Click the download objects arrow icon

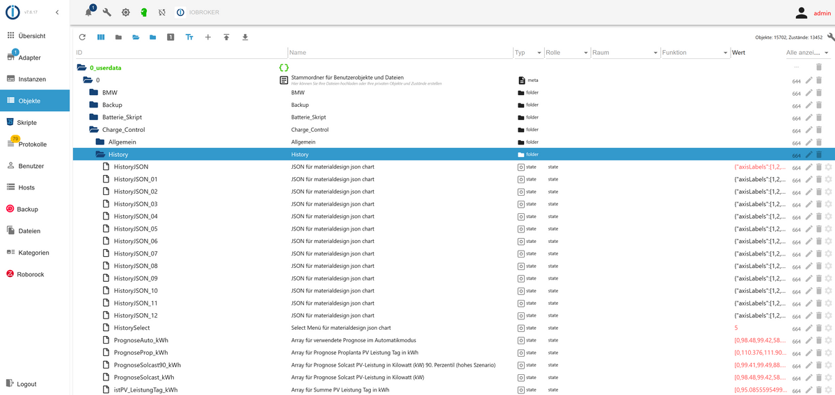pyautogui.click(x=245, y=37)
